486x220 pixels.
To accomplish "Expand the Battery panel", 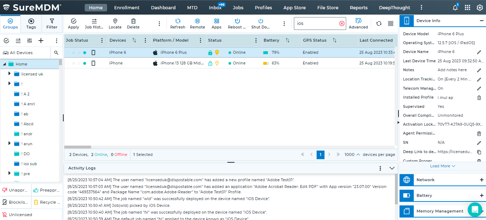I will point(481,195).
